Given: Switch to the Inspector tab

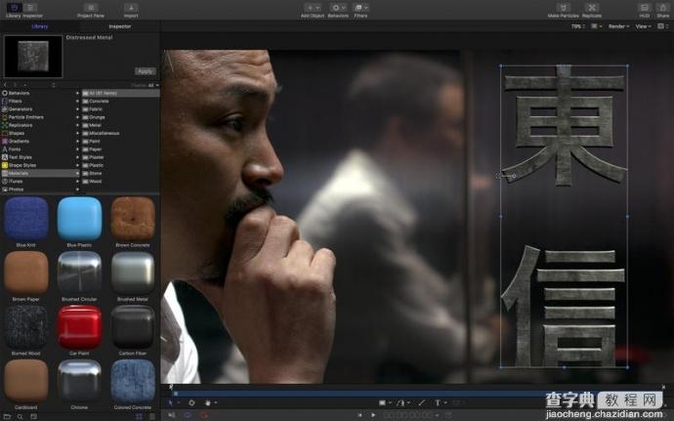Looking at the screenshot, I should pyautogui.click(x=119, y=26).
